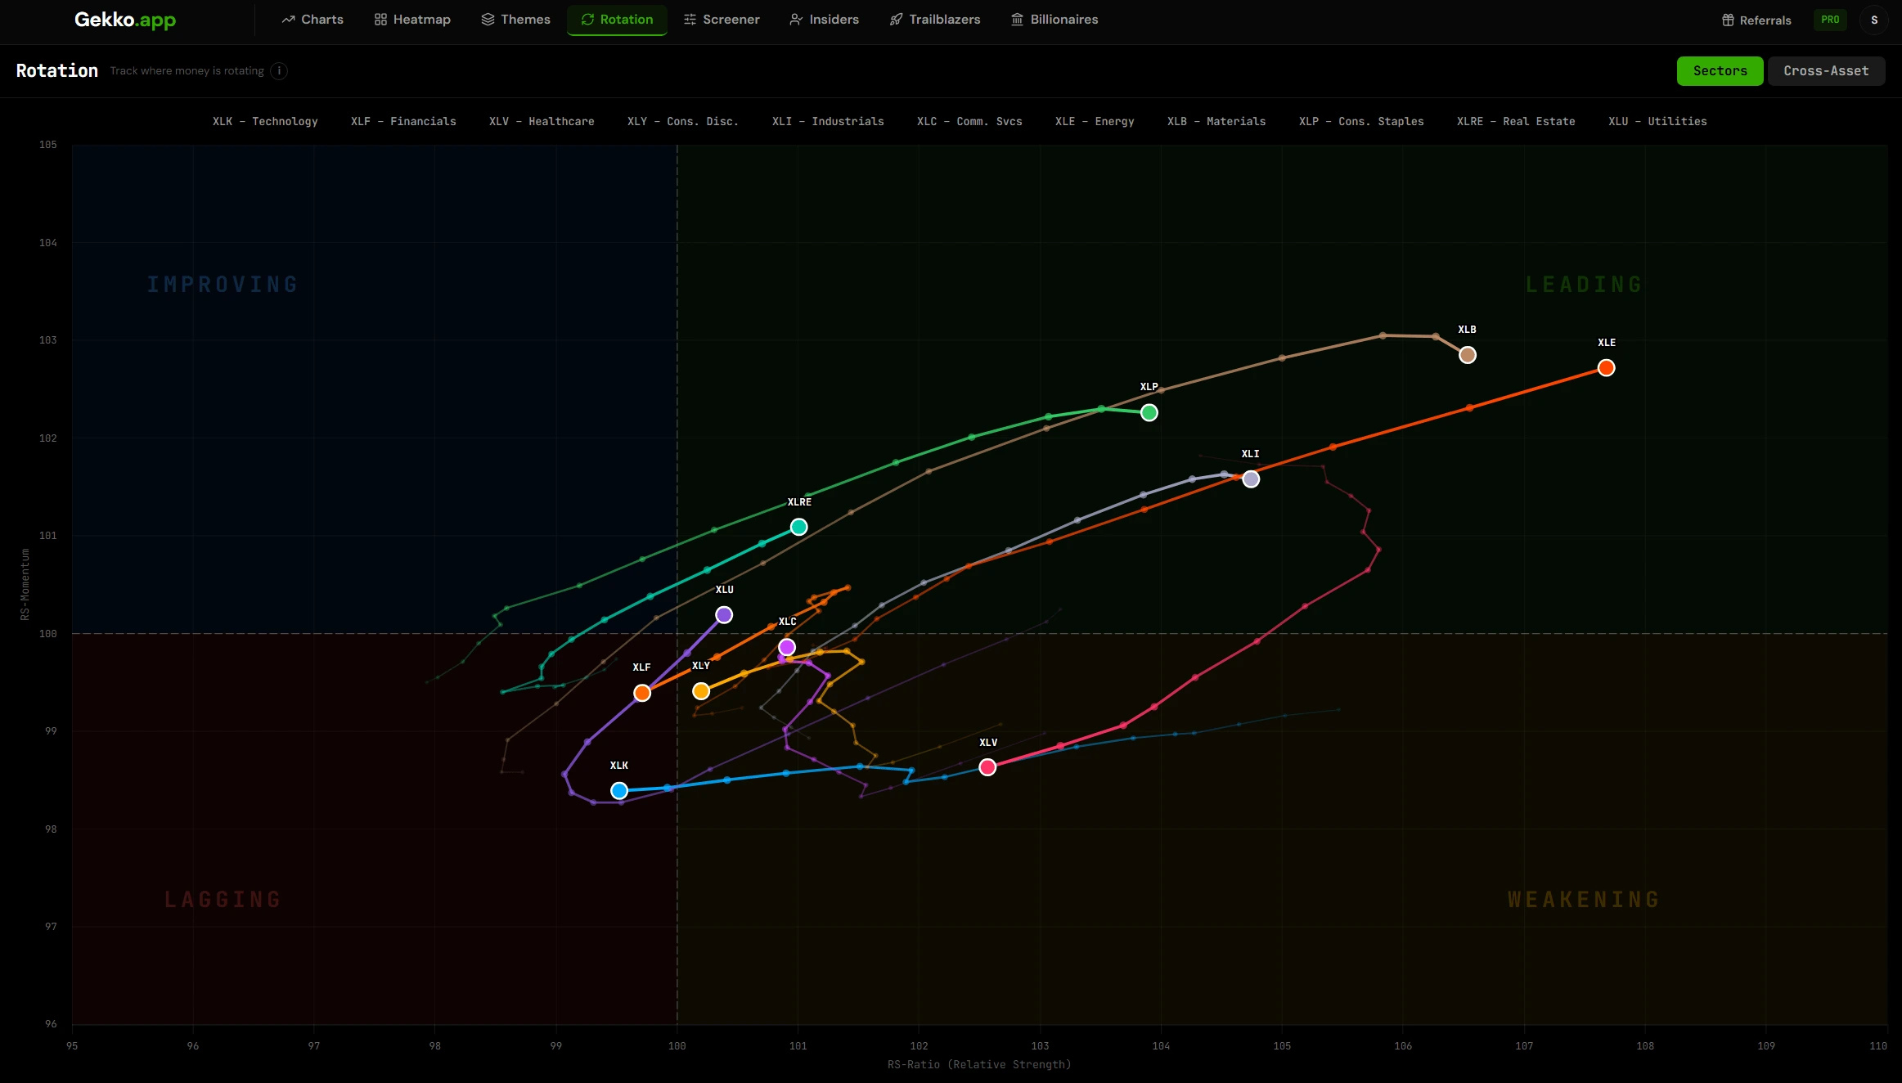The height and width of the screenshot is (1083, 1902).
Task: Go to the Gekko.app home logo
Action: point(125,20)
